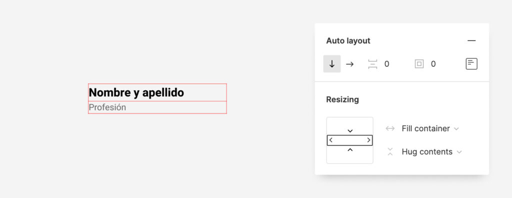Select vertical direction down arrow
The width and height of the screenshot is (512, 198).
click(332, 64)
